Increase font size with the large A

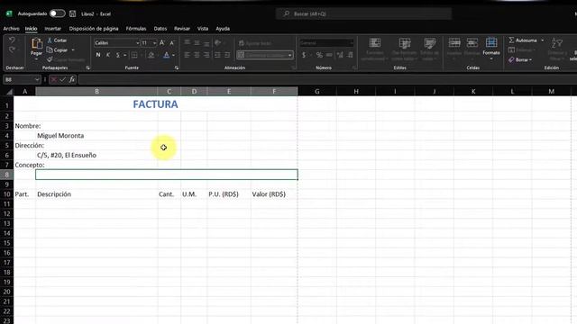tap(162, 43)
